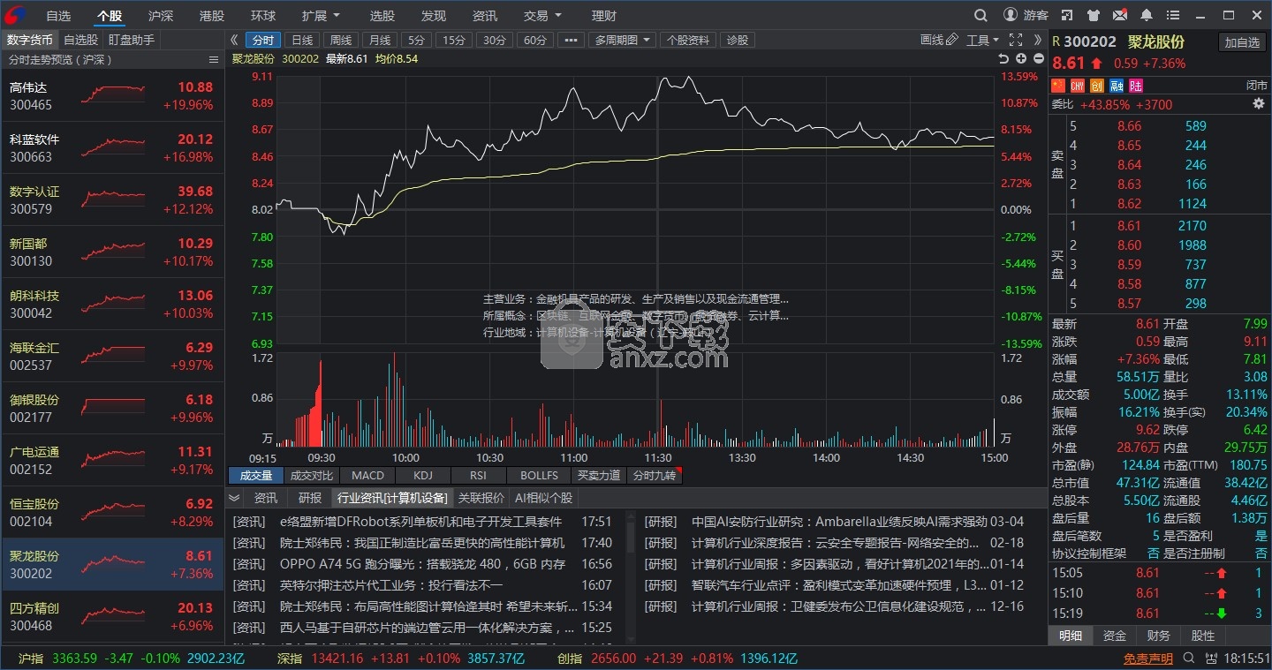Click the app logo in top-left corner
Image resolution: width=1272 pixels, height=670 pixels.
click(15, 15)
